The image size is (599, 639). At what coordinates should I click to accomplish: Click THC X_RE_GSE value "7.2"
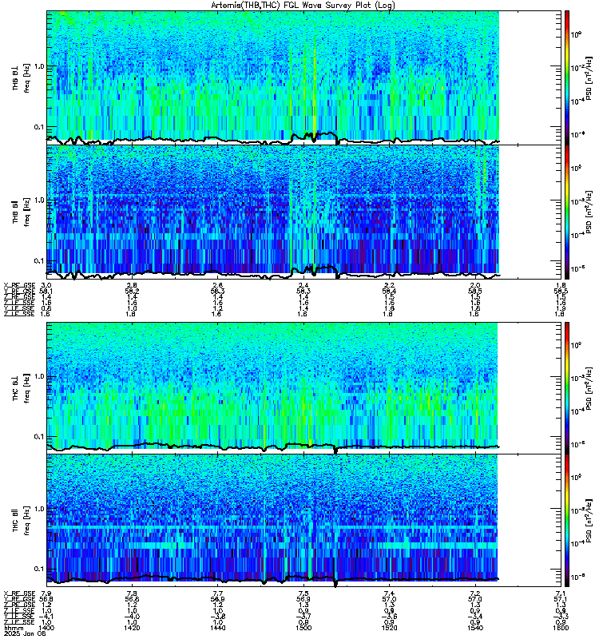click(475, 593)
